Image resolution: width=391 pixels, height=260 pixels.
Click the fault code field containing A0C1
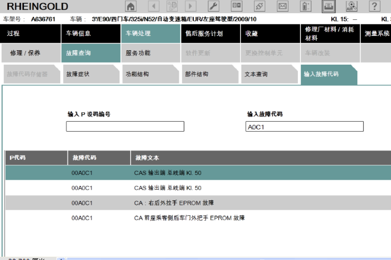pos(305,127)
